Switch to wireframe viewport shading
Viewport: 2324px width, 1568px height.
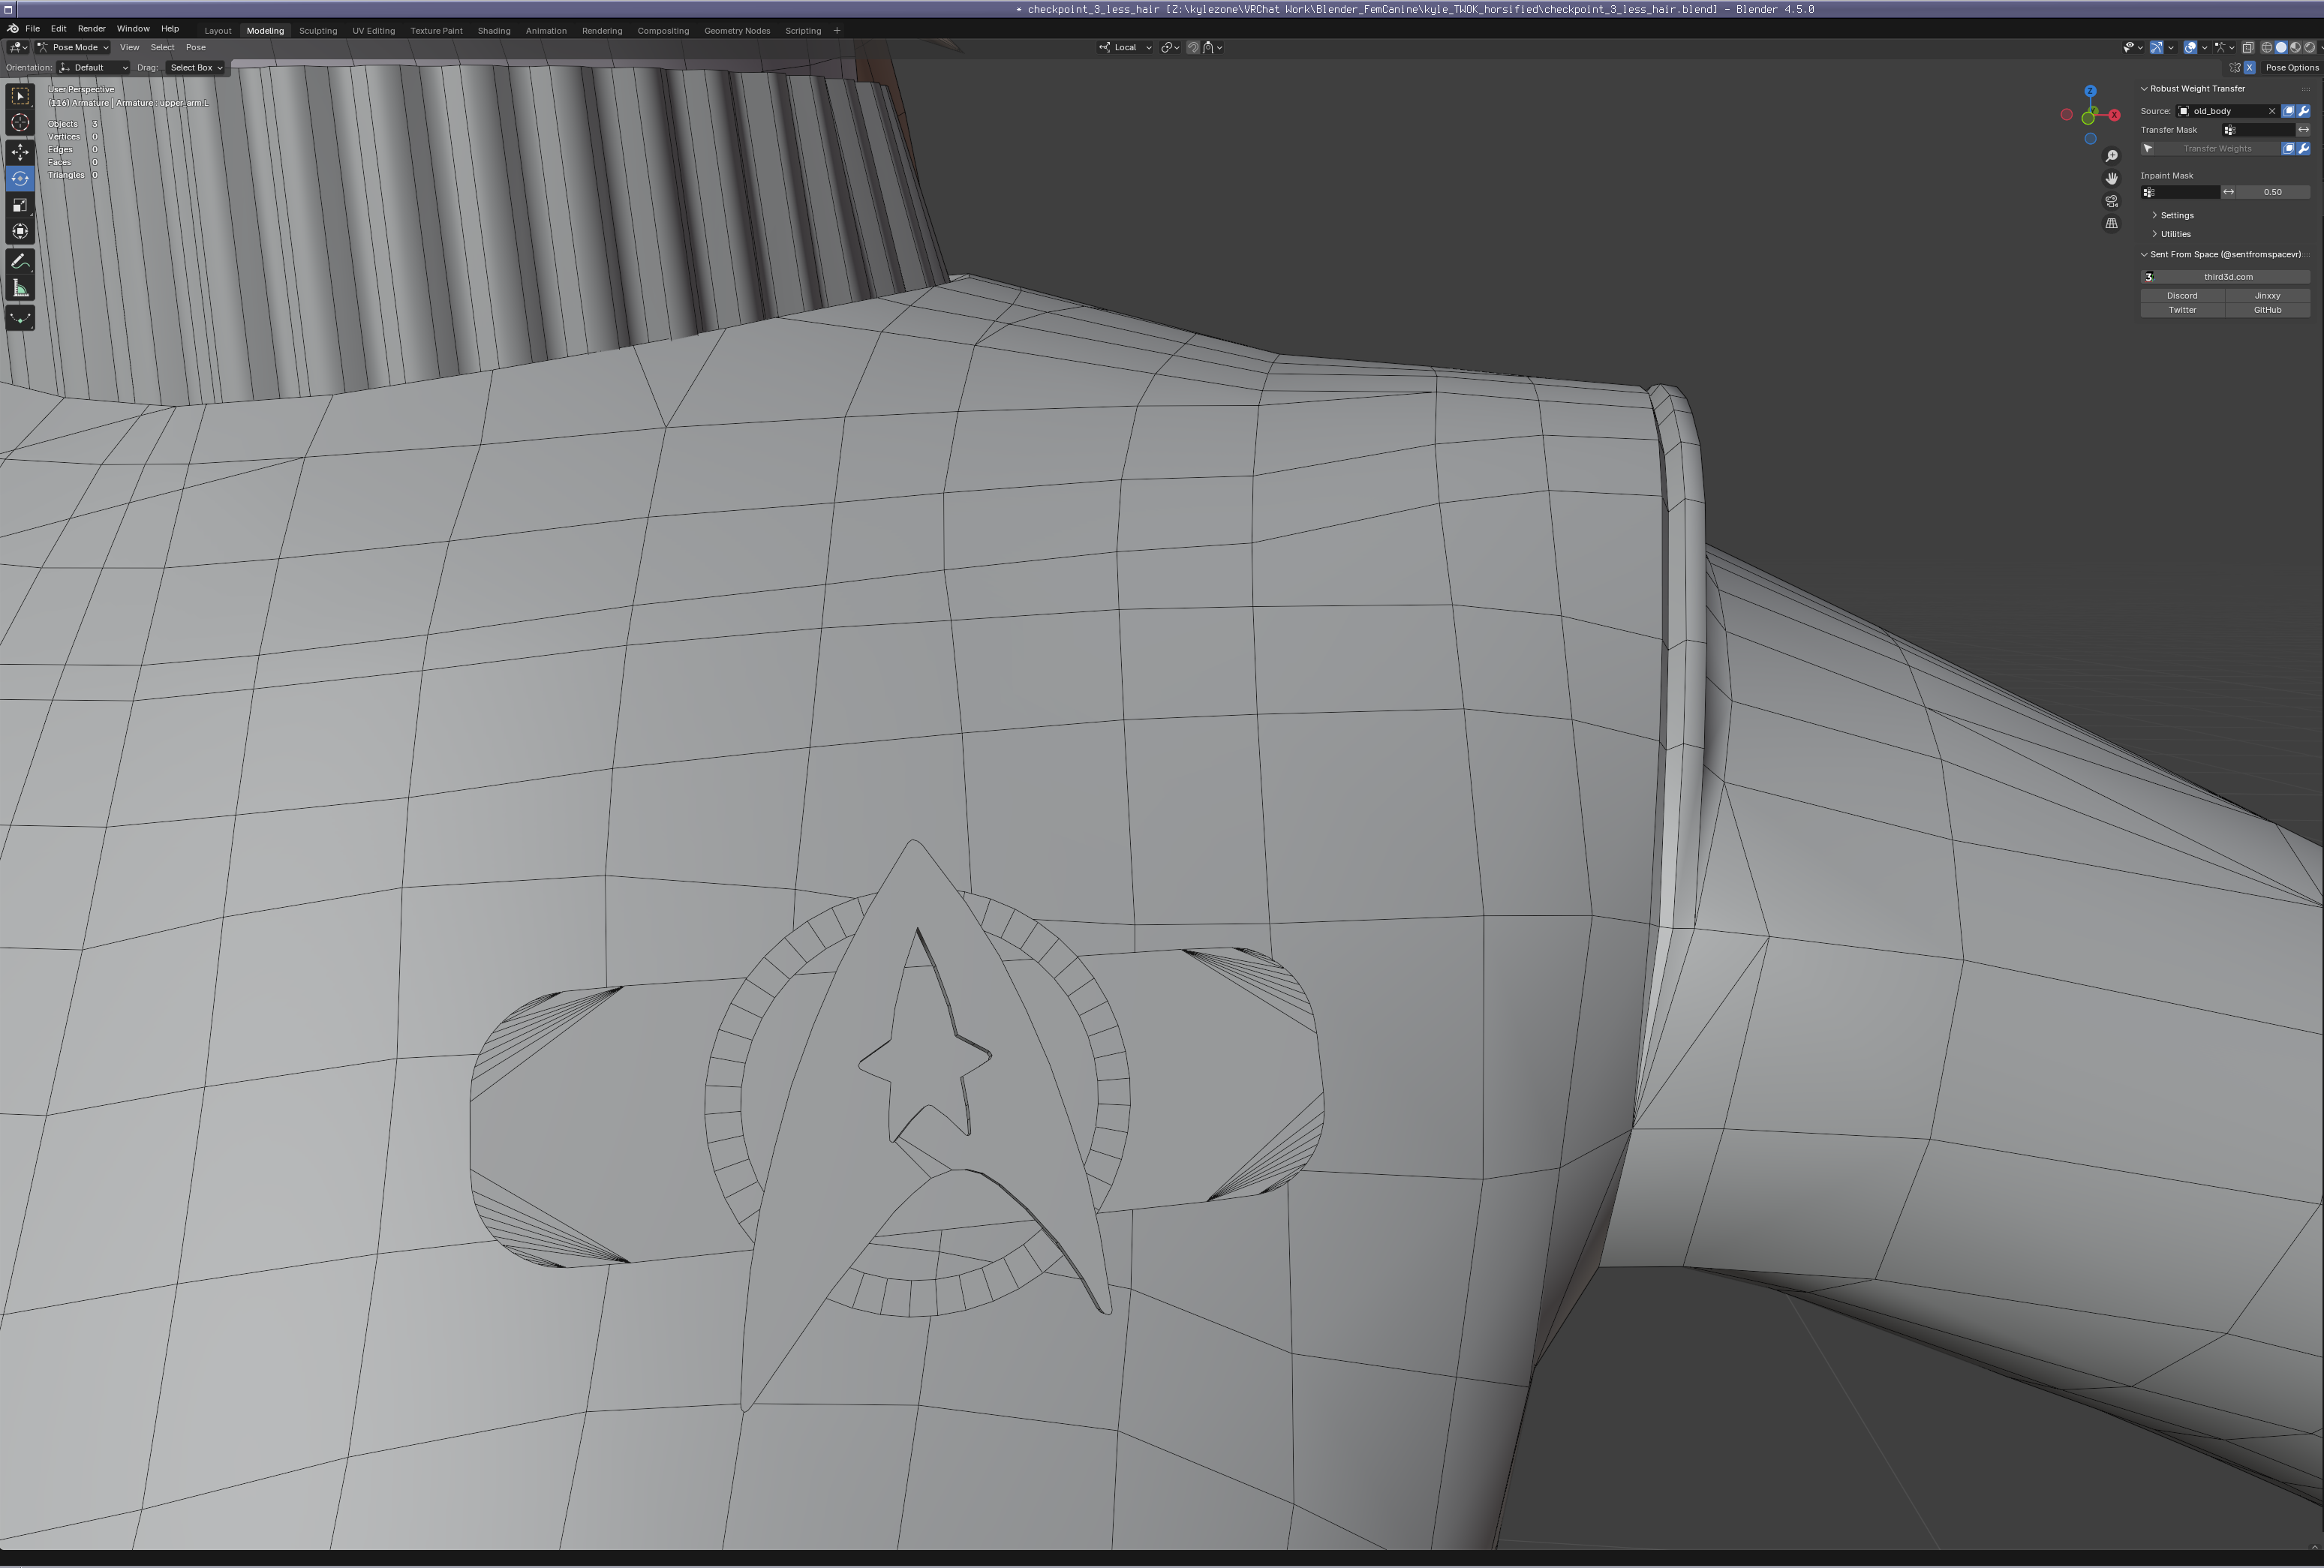click(2267, 48)
